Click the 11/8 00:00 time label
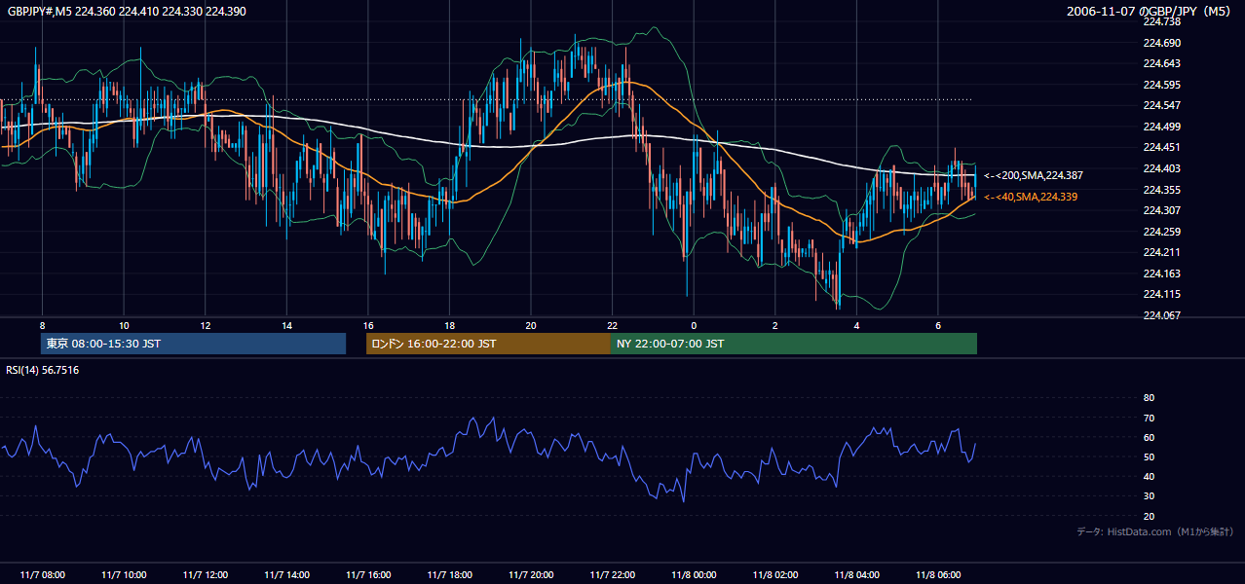The width and height of the screenshot is (1245, 584). point(694,575)
